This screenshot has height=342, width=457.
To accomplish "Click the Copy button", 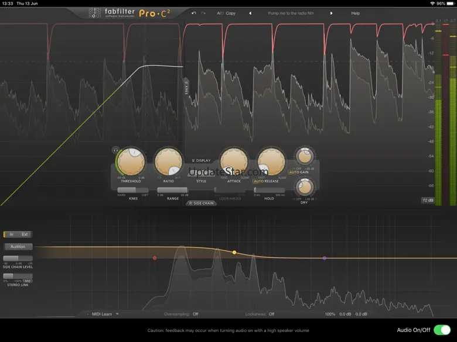I will pyautogui.click(x=230, y=13).
